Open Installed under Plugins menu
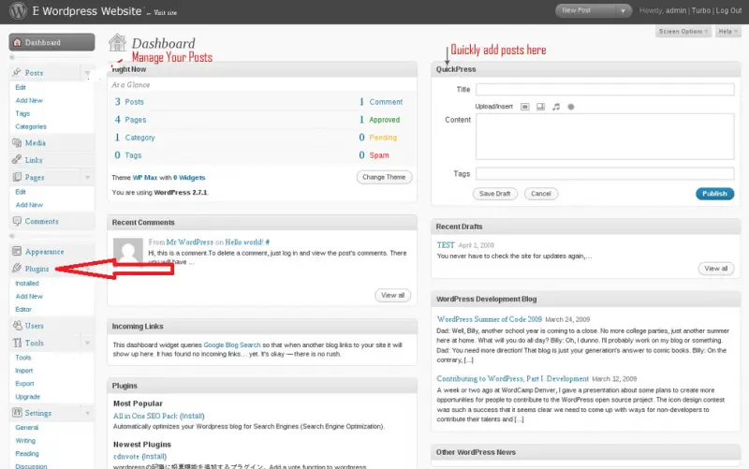The image size is (749, 469). coord(27,284)
